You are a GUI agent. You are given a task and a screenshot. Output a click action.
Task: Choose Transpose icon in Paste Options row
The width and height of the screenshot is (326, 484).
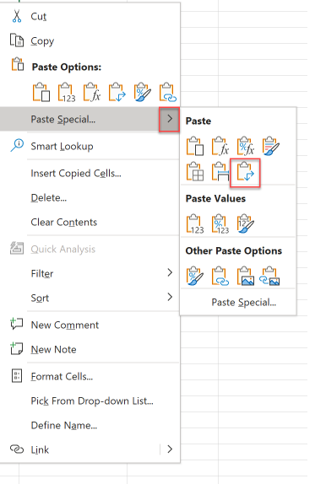point(117,92)
